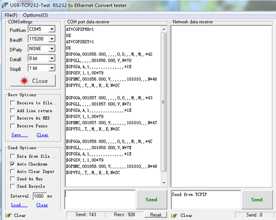Screen dimensions: 276x220
Task: Click the 'Send : 143' status counter
Action: [86, 215]
